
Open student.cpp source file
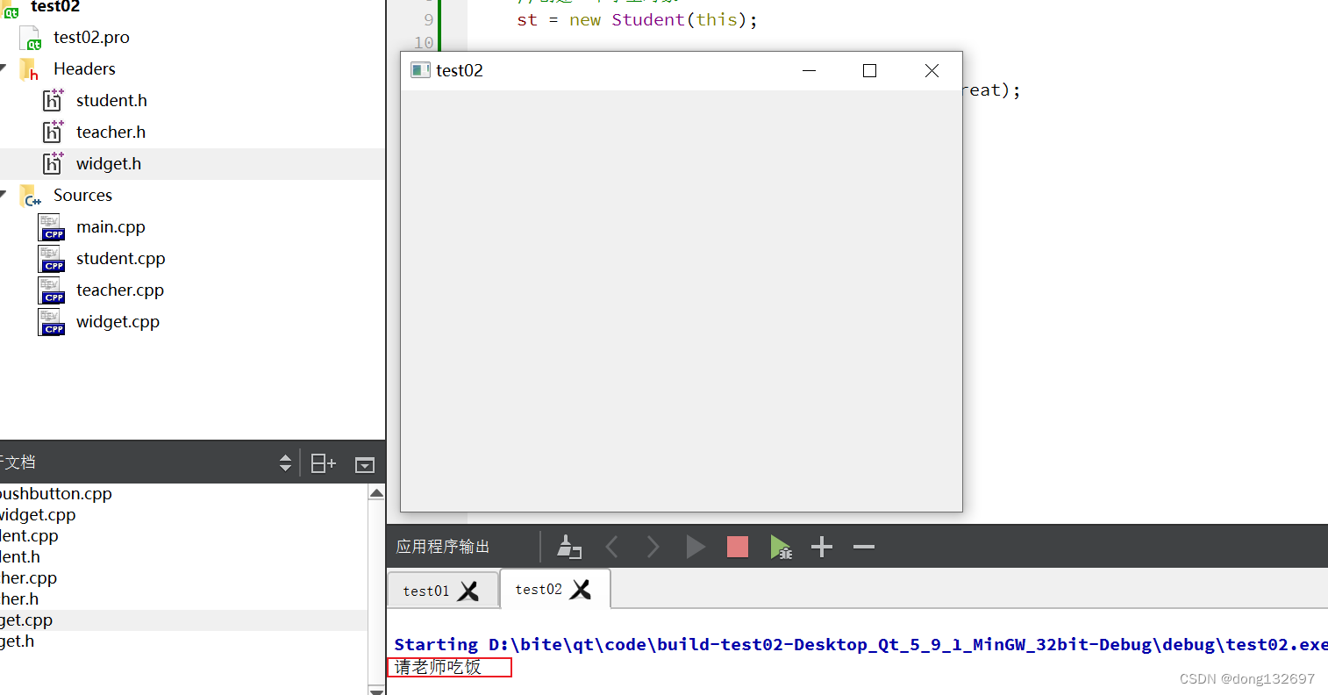click(120, 258)
